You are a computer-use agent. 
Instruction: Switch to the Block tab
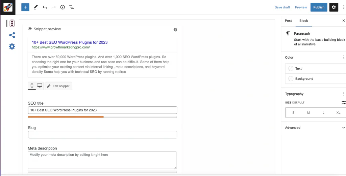point(304,21)
